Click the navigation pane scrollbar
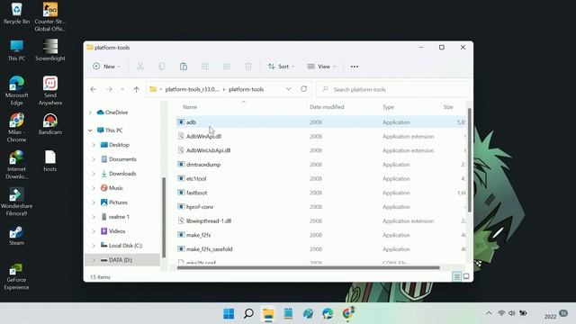576x324 pixels. tap(164, 218)
